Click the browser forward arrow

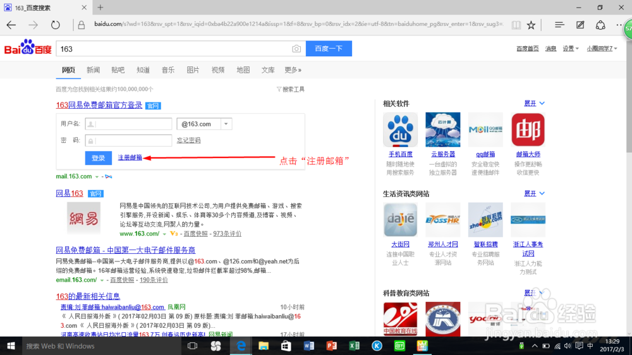pos(33,25)
